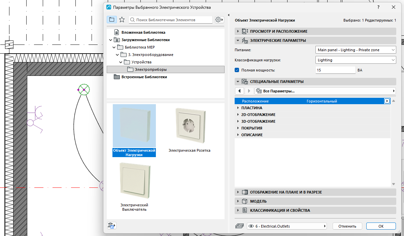Select the Устройства folder
Viewport: 404px width, 236px height.
point(141,62)
